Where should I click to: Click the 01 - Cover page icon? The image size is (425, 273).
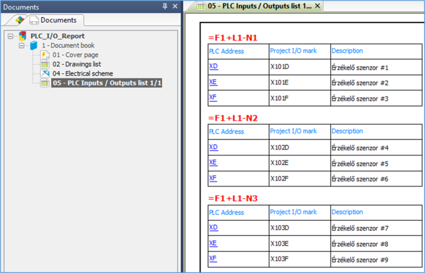(44, 55)
